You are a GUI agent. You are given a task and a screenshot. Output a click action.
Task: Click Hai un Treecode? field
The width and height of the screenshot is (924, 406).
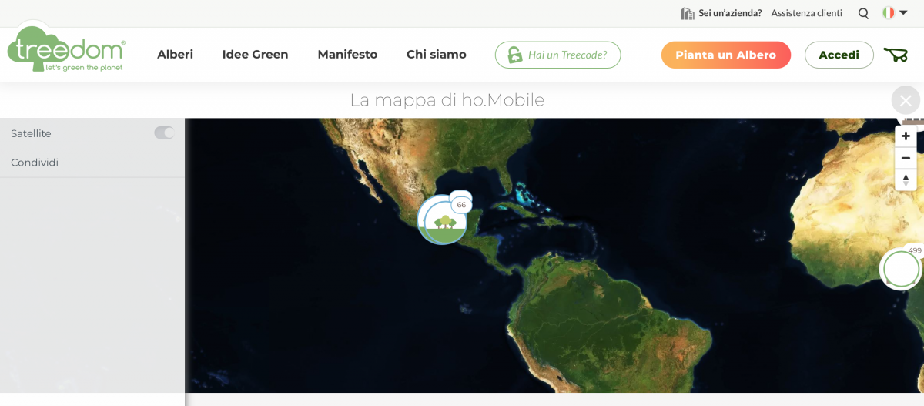pos(557,55)
